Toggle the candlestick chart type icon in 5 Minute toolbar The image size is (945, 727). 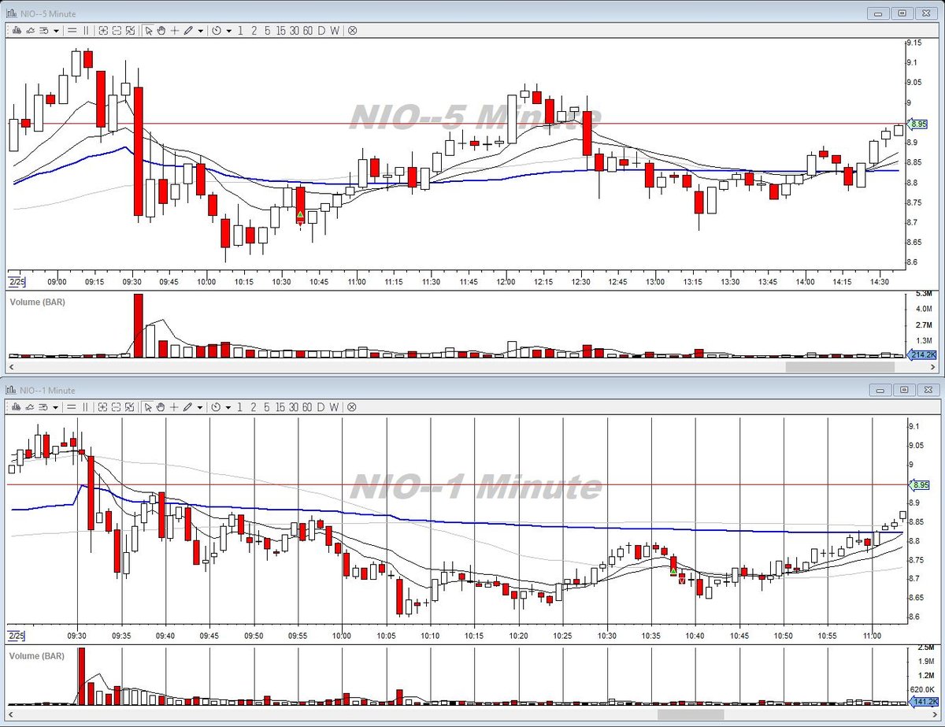17,31
